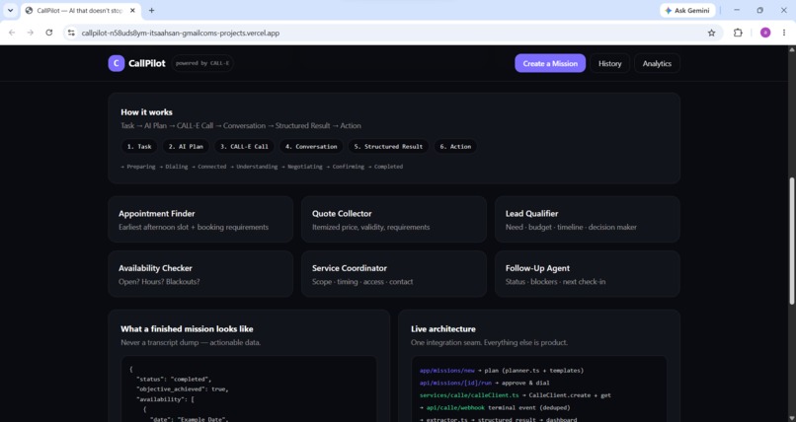
Task: Click the CallPilot brand name
Action: [147, 63]
